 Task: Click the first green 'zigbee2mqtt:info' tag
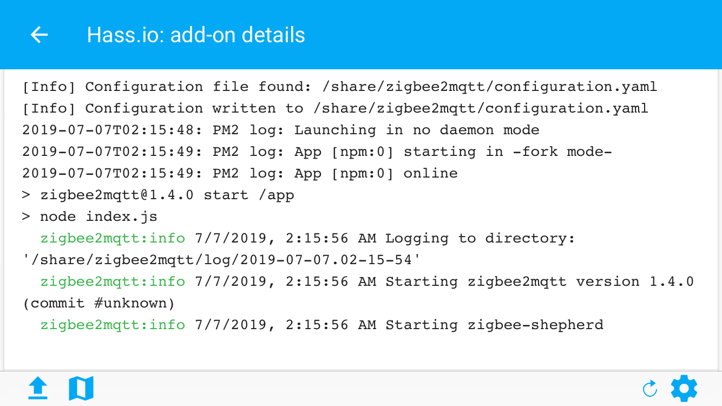pyautogui.click(x=113, y=238)
